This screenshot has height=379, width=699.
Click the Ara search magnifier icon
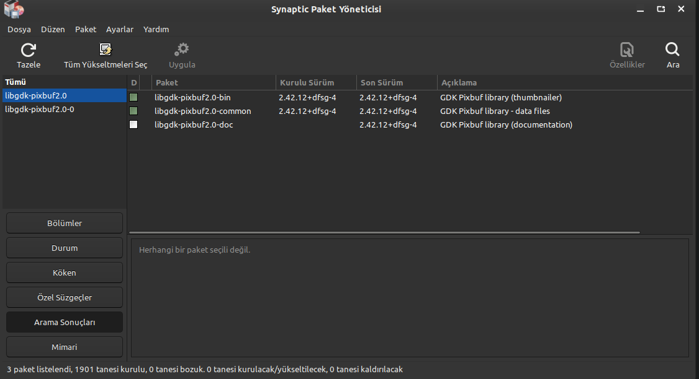[672, 50]
